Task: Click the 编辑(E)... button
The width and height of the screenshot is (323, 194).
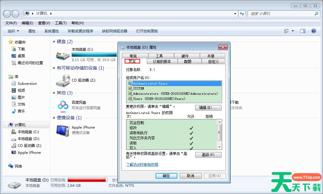Action: [x=208, y=108]
